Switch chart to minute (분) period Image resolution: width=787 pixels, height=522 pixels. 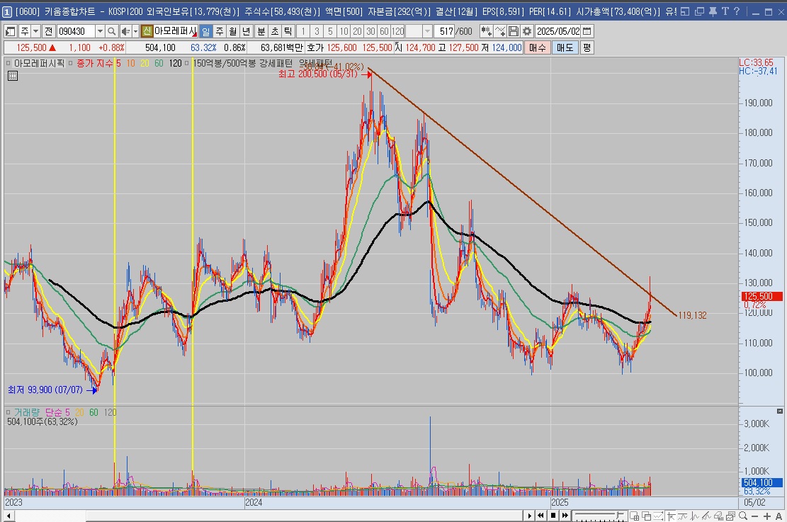261,31
